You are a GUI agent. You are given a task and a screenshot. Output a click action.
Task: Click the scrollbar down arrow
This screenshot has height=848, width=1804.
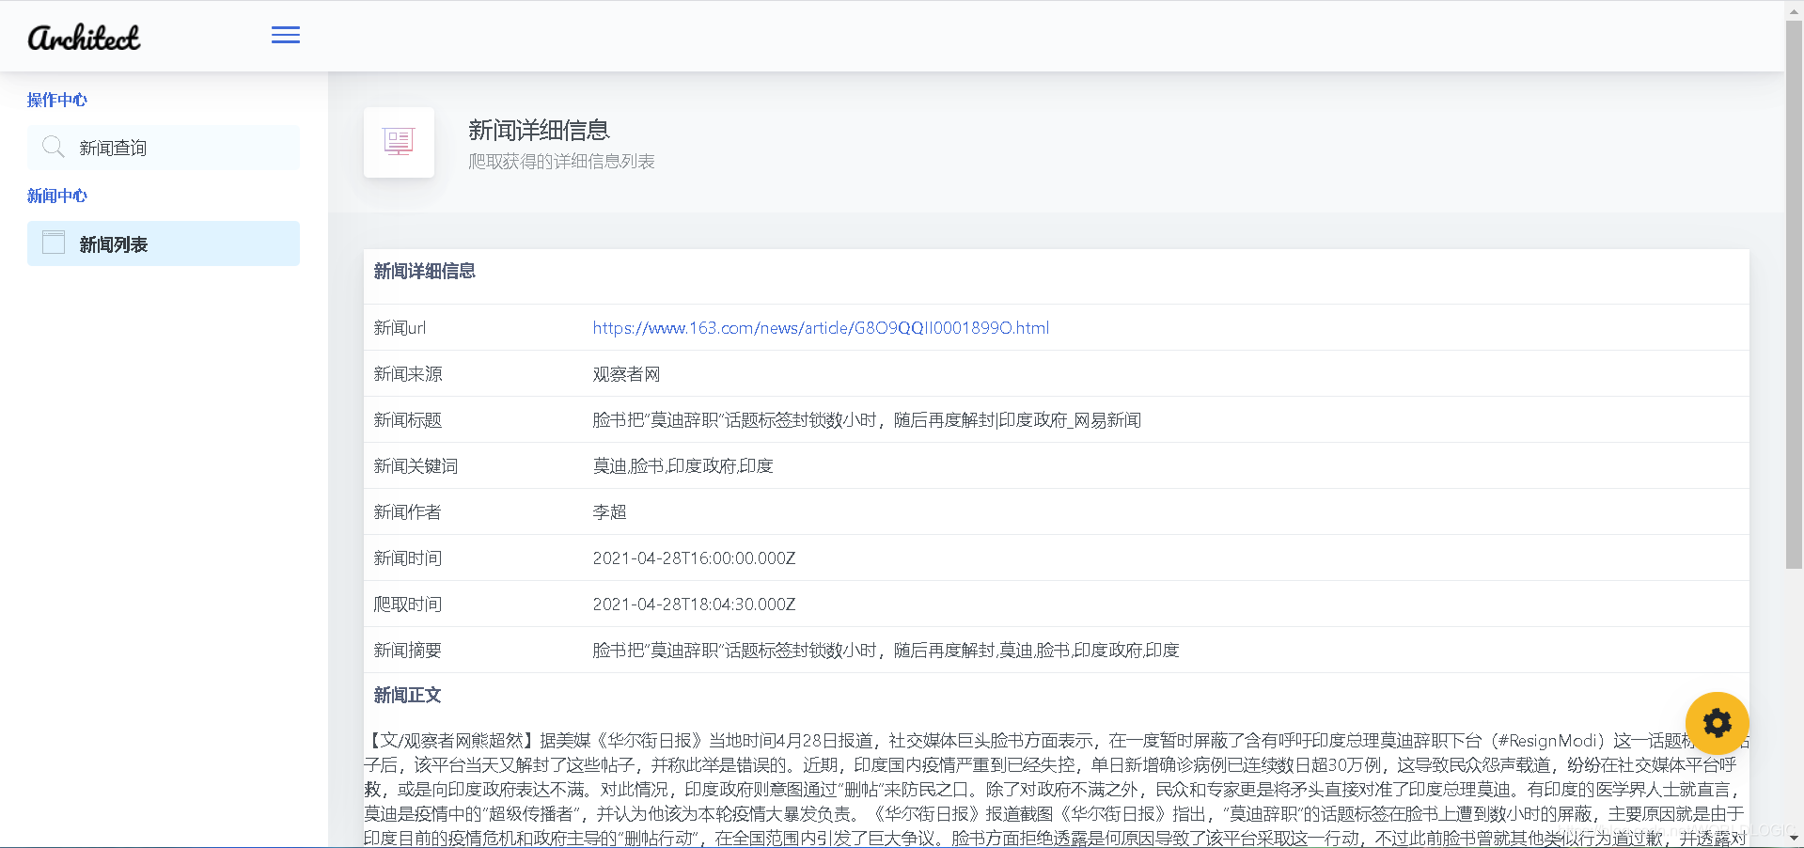tap(1794, 838)
